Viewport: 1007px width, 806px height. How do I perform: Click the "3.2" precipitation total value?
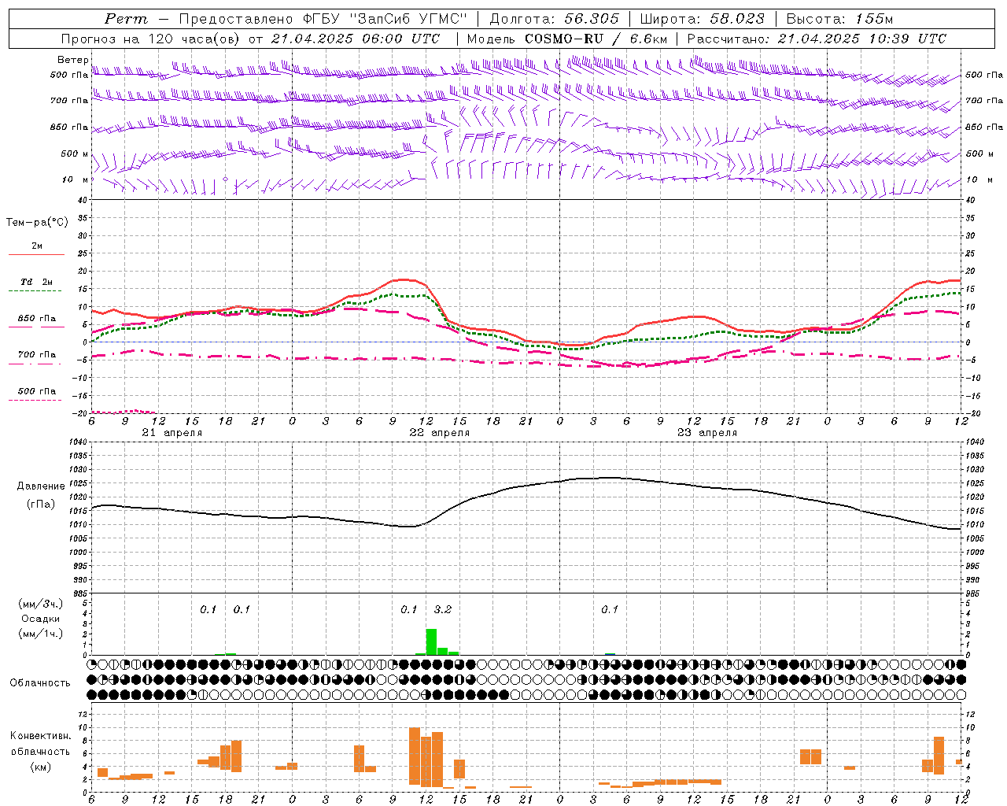[443, 610]
